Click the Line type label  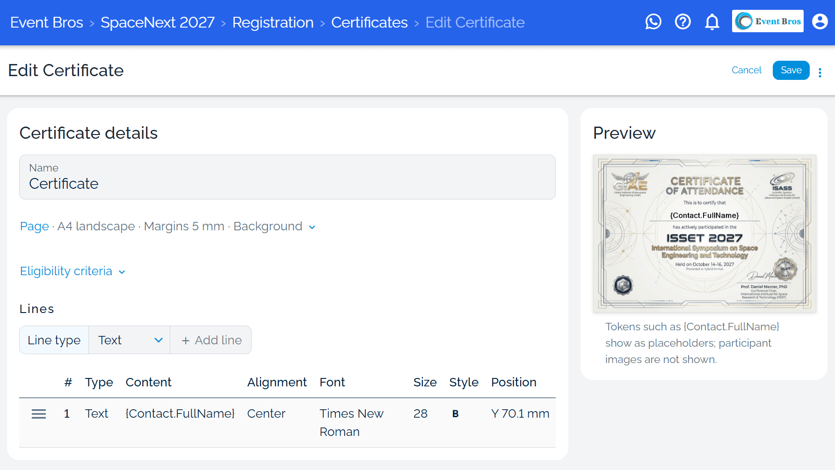click(x=54, y=340)
